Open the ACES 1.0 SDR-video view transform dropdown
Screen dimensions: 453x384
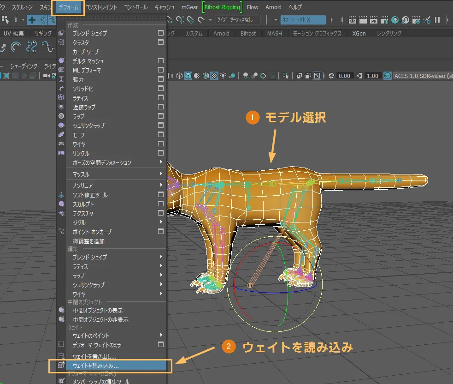423,76
